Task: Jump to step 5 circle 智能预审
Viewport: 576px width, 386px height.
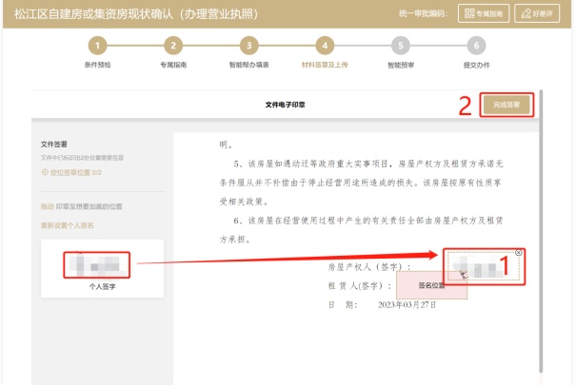Action: coord(400,46)
